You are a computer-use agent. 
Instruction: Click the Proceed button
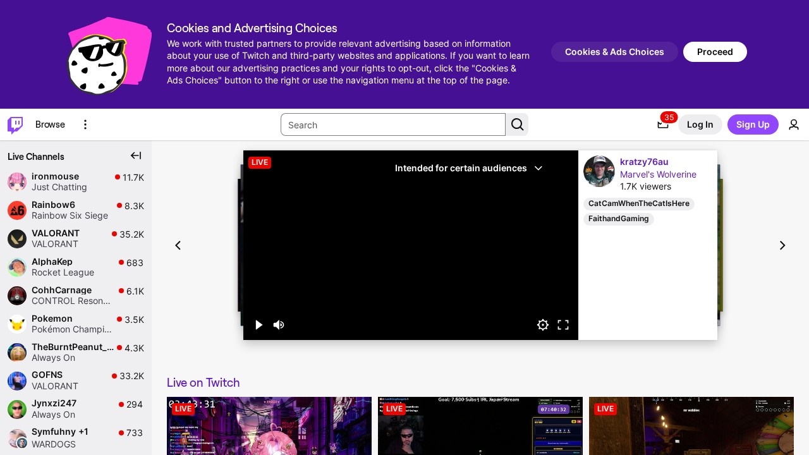click(x=715, y=52)
